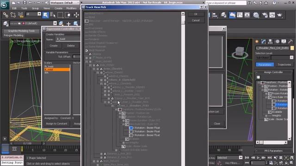Click Cancel in Track View Pick dialog
The image size is (296, 166).
pyautogui.click(x=196, y=20)
